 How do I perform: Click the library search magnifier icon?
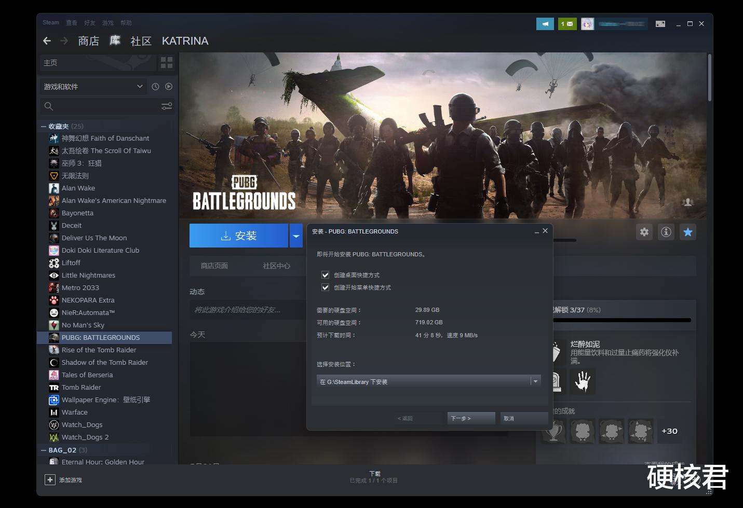click(49, 106)
